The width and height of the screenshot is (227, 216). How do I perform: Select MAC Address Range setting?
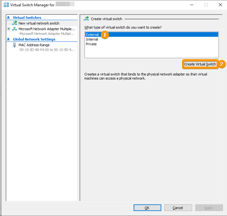(x=34, y=45)
